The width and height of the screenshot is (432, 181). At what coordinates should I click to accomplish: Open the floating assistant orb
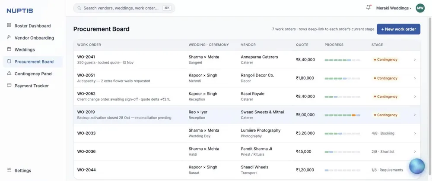417,166
